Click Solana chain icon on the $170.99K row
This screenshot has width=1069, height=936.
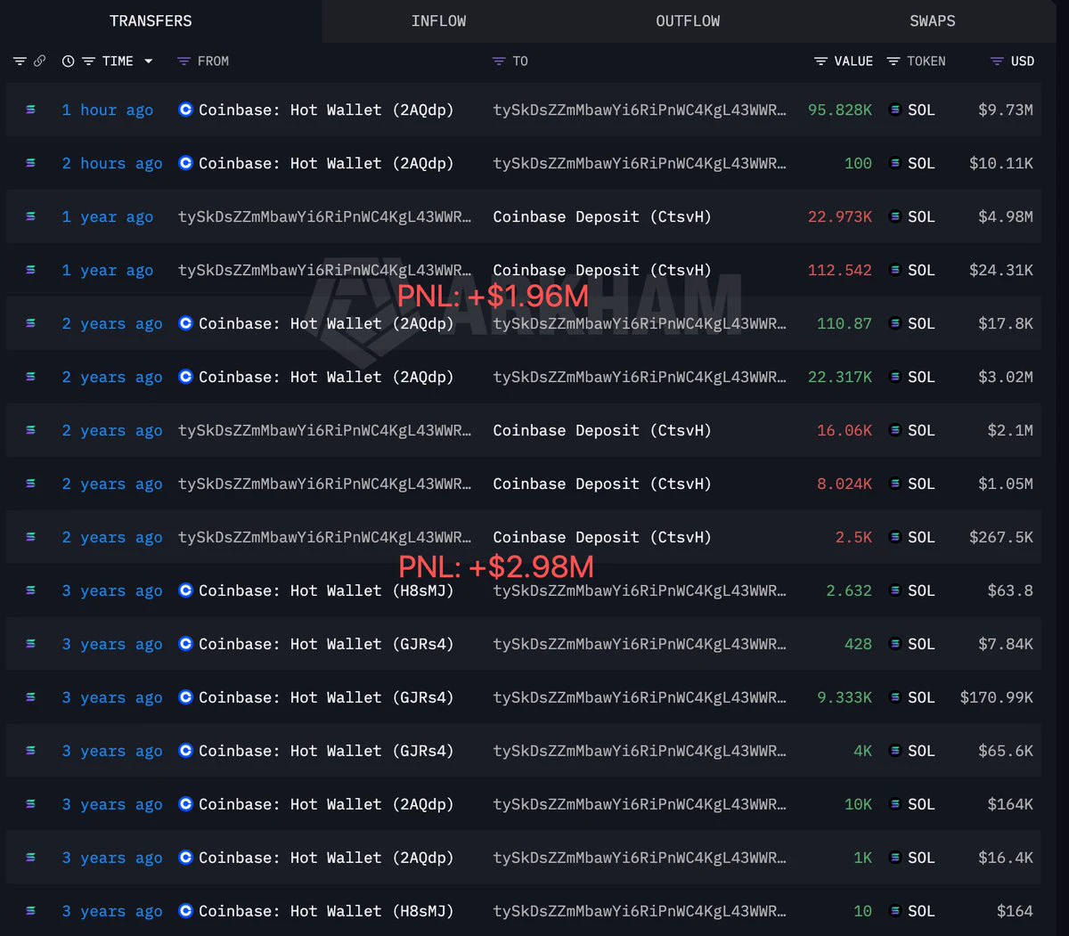point(31,697)
